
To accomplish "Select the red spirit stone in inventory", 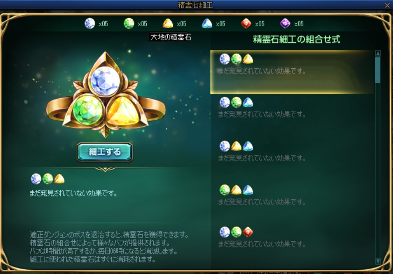I will (246, 23).
